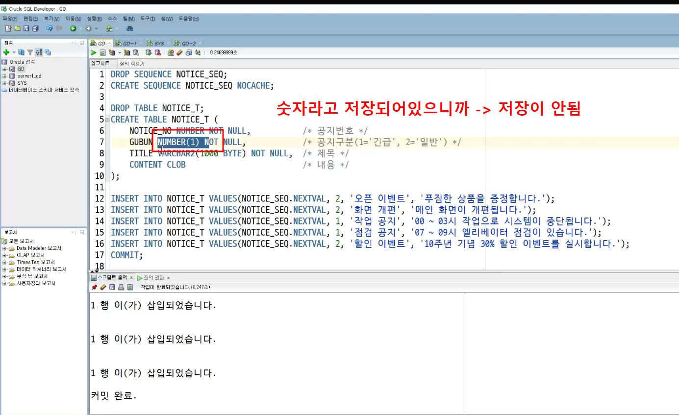The image size is (679, 415).
Task: Open dropdown beside the new connection plus
Action: [x=14, y=52]
